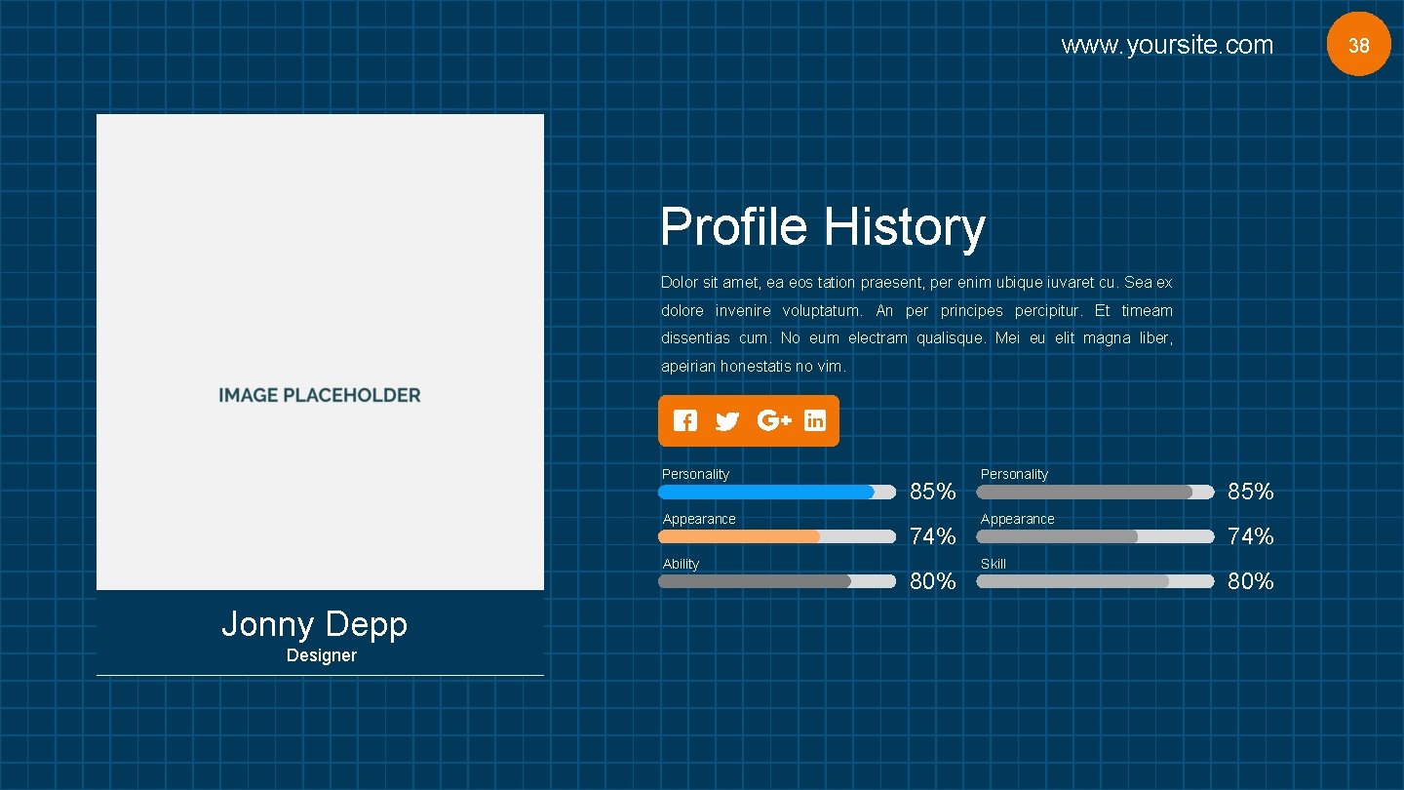Click the Facebook icon
The height and width of the screenshot is (790, 1404).
tap(685, 420)
